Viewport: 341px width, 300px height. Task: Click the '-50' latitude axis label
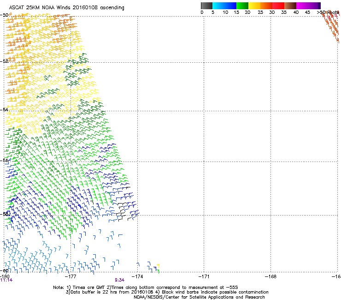[4, 15]
